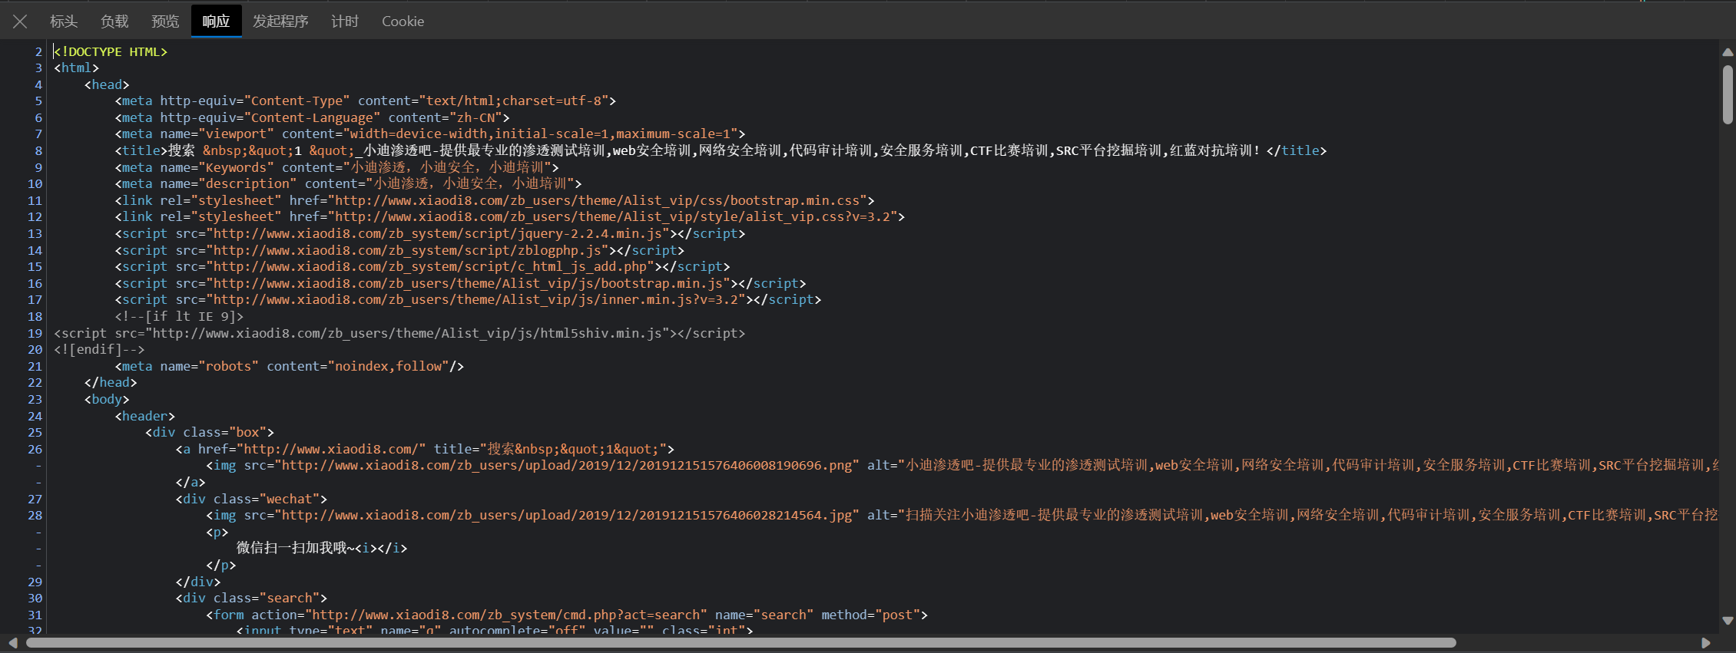Click the vertical scrollbar thumb
1736x653 pixels.
tap(1728, 94)
